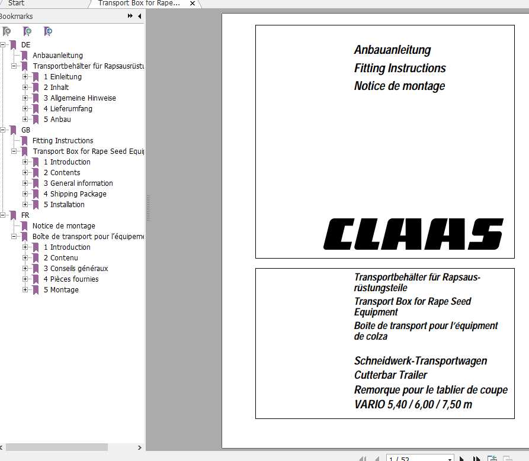This screenshot has width=529, height=461.
Task: Go to 5 Anbau bookmark
Action: (x=57, y=119)
